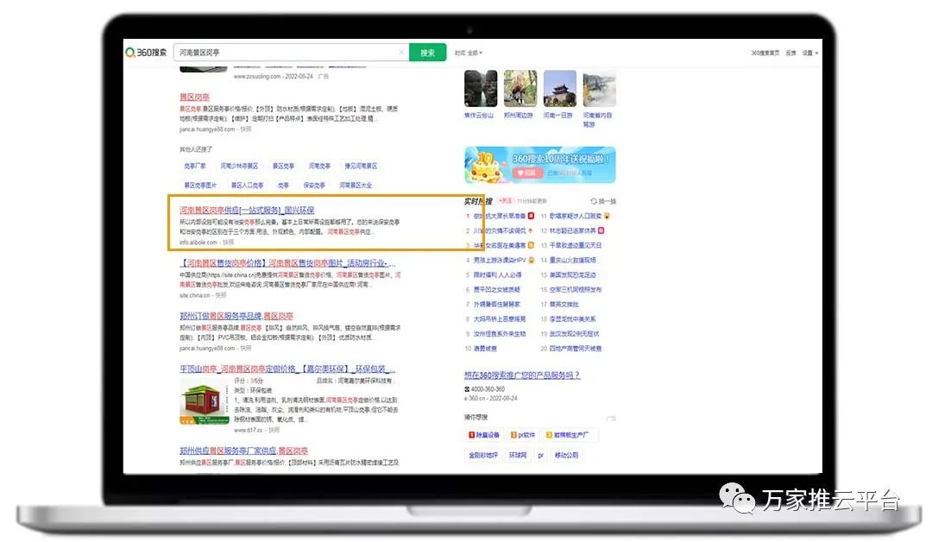The image size is (932, 542).
Task: Click the birthday cake icon on anniversary banner
Action: coord(485,164)
